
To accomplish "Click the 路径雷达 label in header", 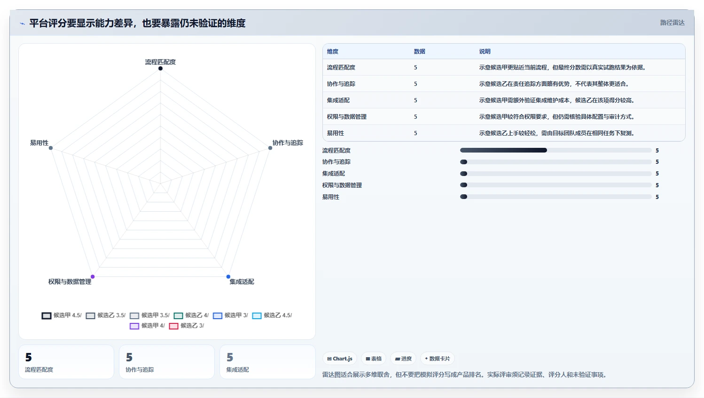I will point(672,23).
